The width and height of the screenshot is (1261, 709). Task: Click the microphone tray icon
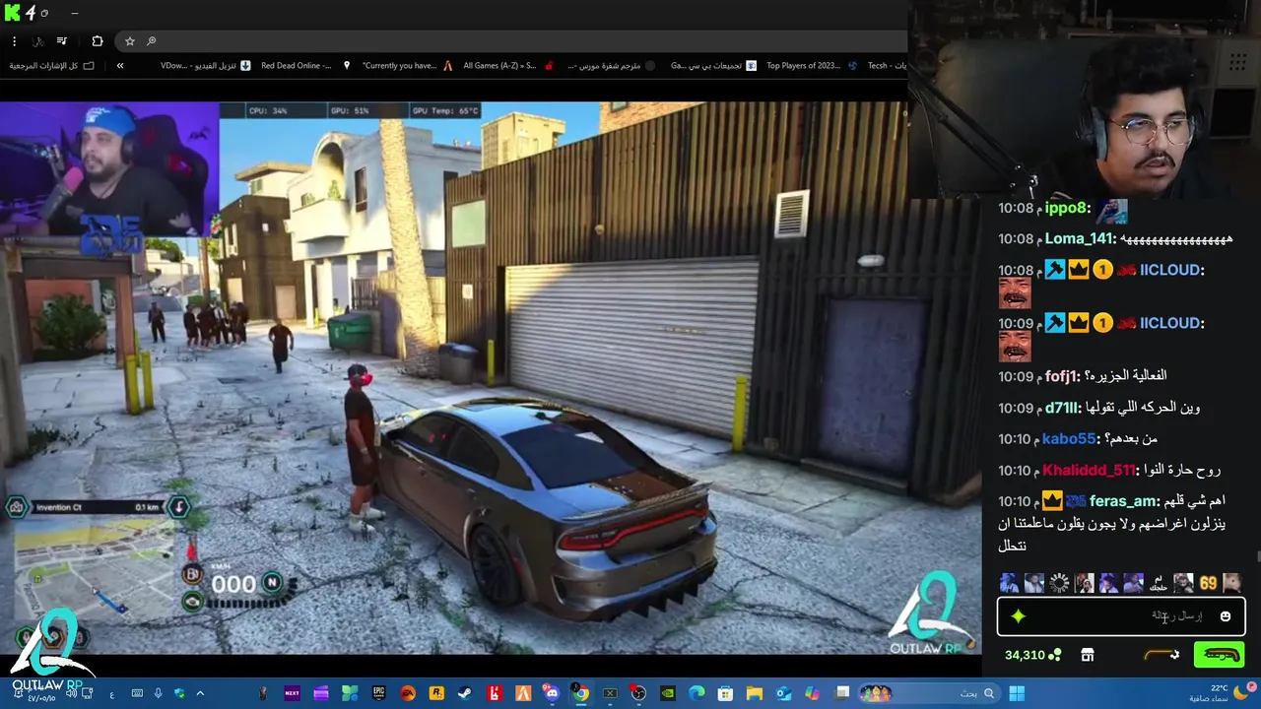(158, 693)
